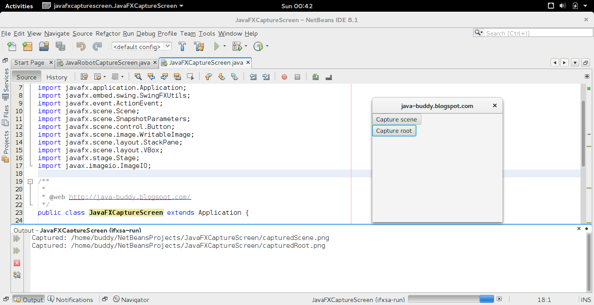Screen dimensions: 594x305
Task: Click the editor vertical scrollbar
Action: [x=583, y=133]
